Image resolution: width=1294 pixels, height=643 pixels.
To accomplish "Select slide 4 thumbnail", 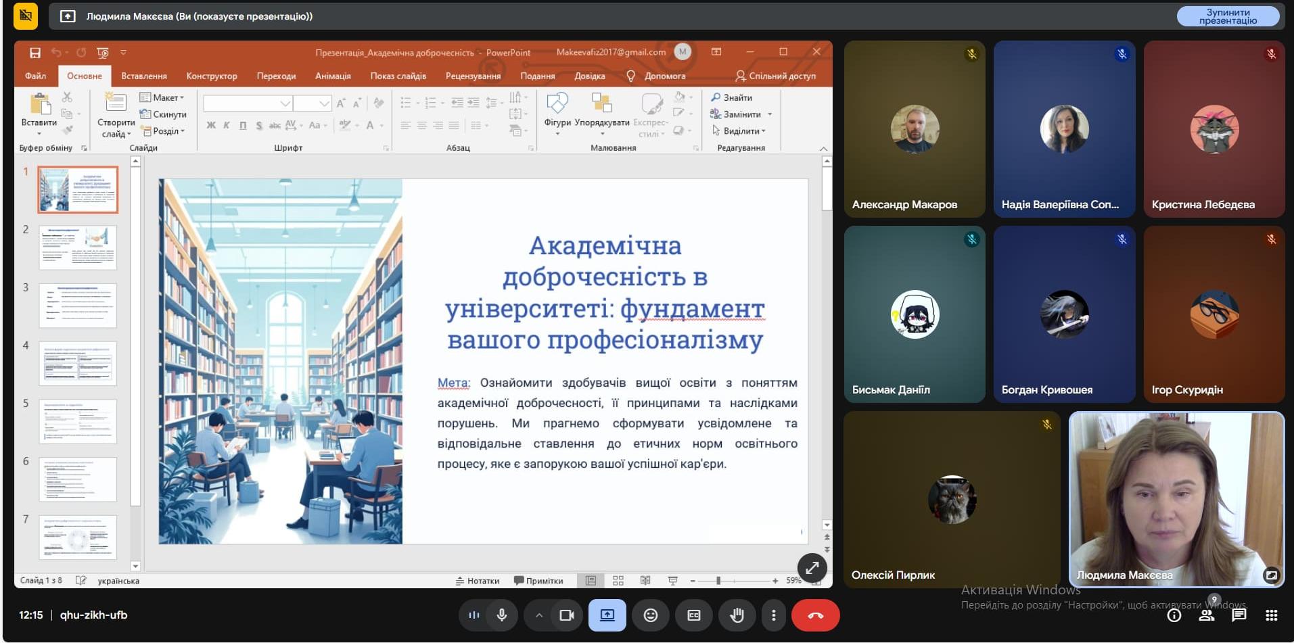I will click(78, 363).
